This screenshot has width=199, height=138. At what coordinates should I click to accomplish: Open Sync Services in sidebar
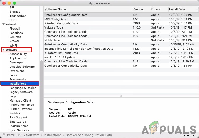[x=19, y=130]
